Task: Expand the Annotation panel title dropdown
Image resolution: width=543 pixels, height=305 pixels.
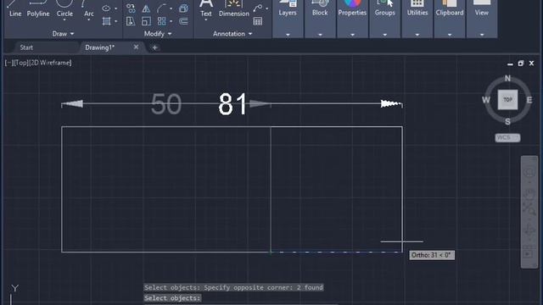Action: point(232,34)
